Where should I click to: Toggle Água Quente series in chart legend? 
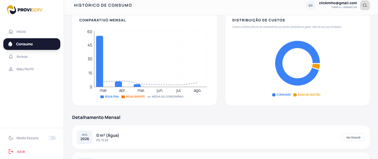(x=133, y=97)
